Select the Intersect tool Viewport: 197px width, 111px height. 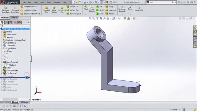111,10
